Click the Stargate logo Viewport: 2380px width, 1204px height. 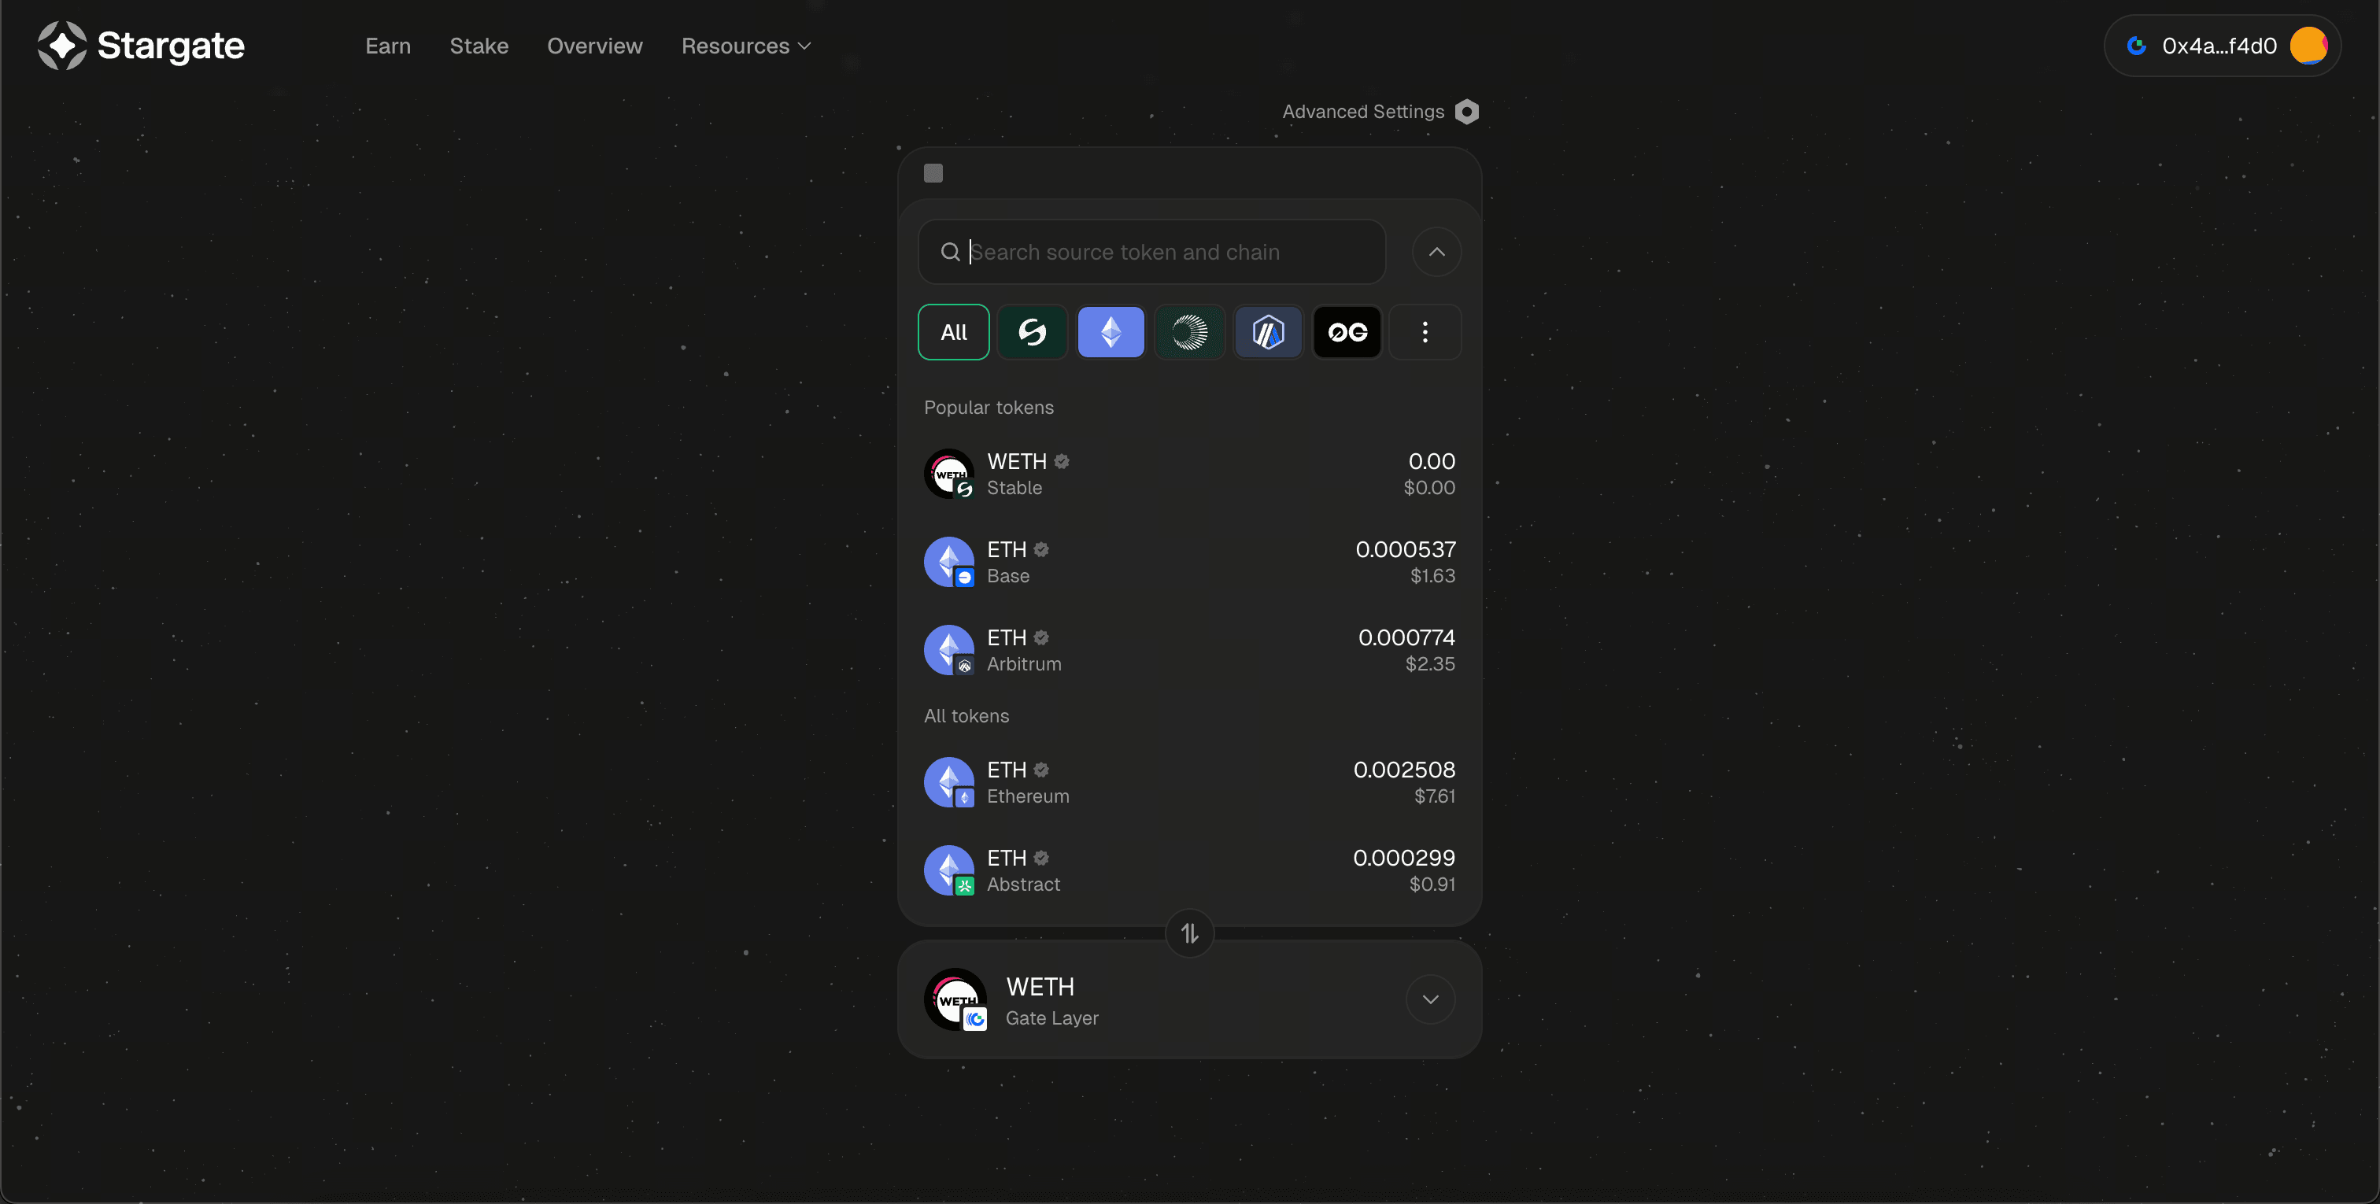coord(140,46)
